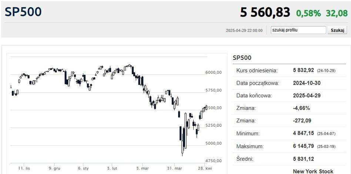Viewport: 351px width, 174px height.
Task: Click the large SP500 page title
Action: click(x=23, y=12)
